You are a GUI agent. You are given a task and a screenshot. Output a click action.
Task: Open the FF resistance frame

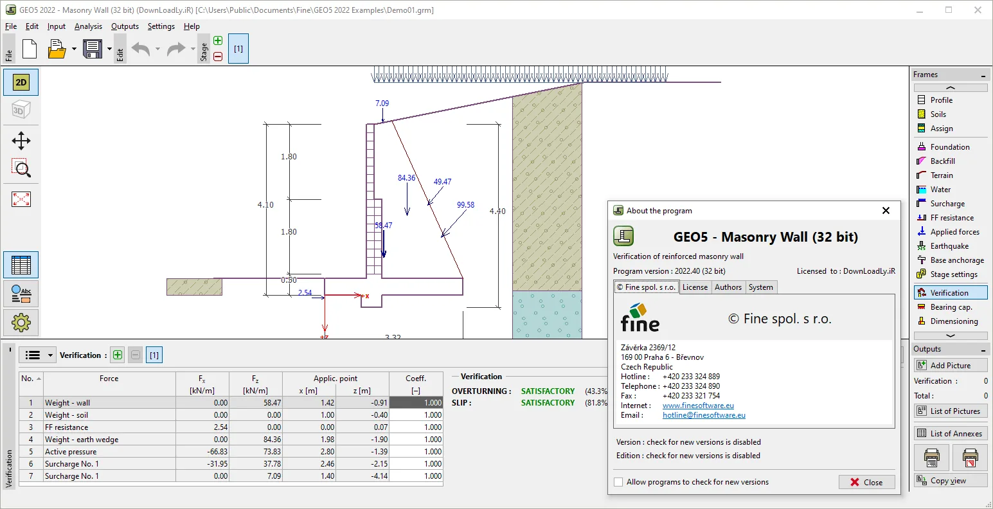point(950,217)
